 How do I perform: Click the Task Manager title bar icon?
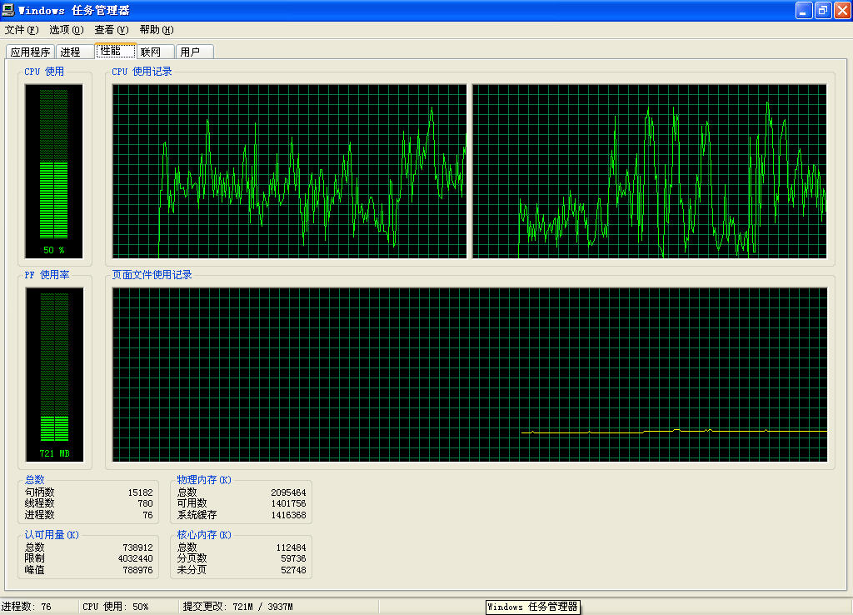coord(9,10)
